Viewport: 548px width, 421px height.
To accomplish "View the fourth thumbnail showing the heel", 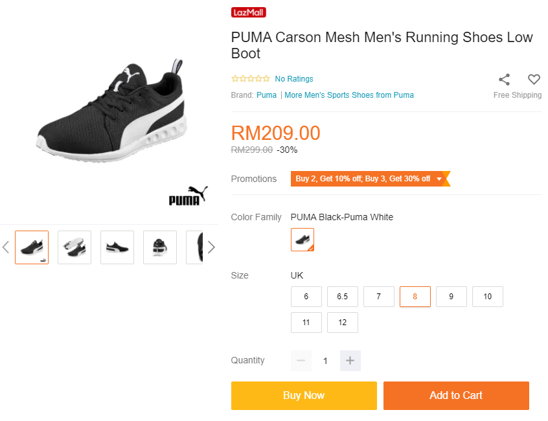I will [160, 247].
